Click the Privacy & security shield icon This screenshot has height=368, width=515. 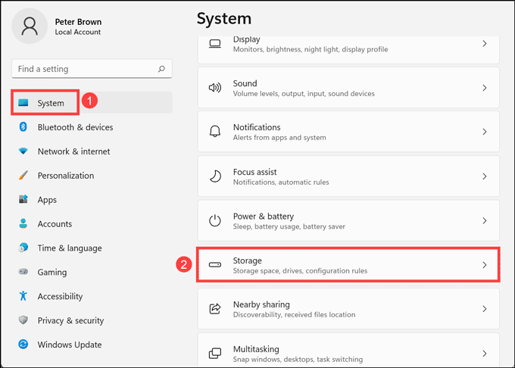point(23,320)
